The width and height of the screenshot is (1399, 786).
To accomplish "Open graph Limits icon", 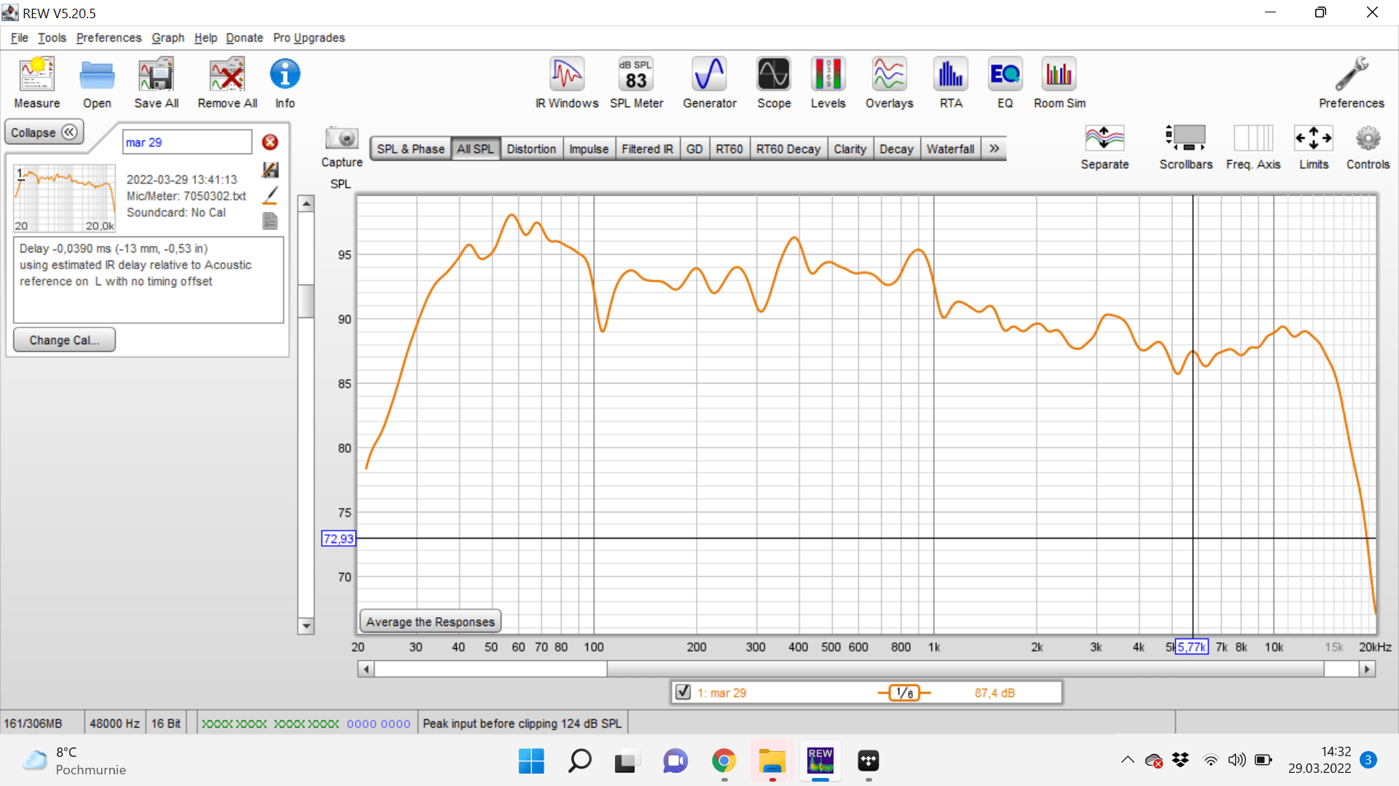I will pyautogui.click(x=1313, y=138).
